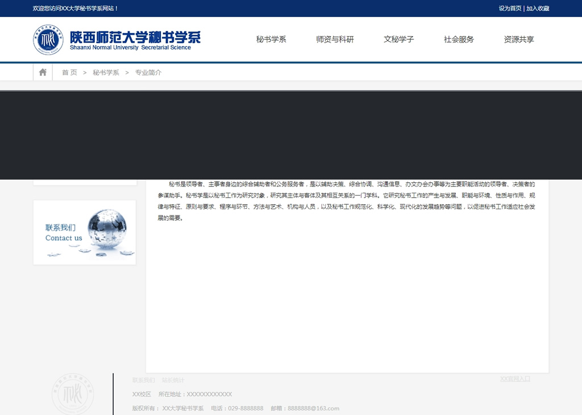Click 加入收藏 in the top bar
Viewport: 582px width, 415px height.
pyautogui.click(x=538, y=9)
